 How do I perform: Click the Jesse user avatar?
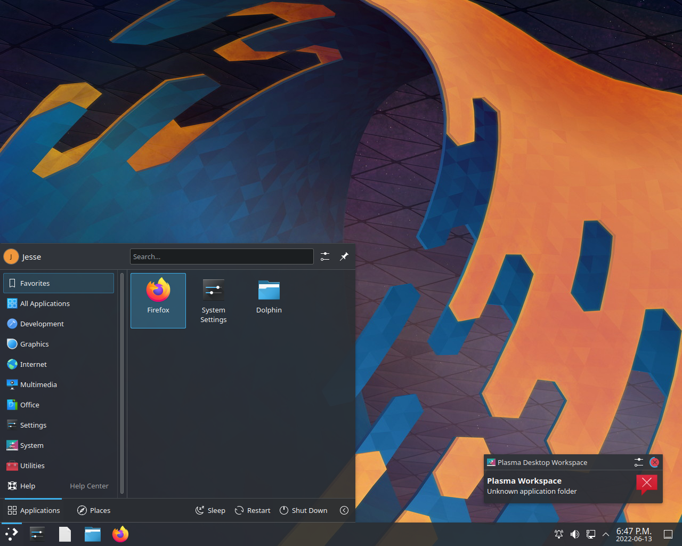[x=11, y=256]
